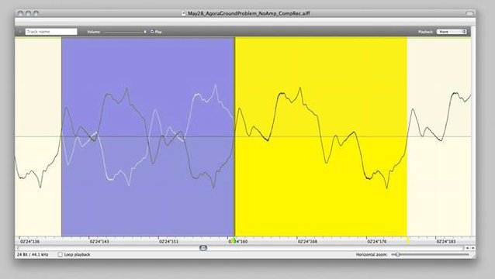Click into the Track name field
495x279 pixels.
pyautogui.click(x=51, y=32)
